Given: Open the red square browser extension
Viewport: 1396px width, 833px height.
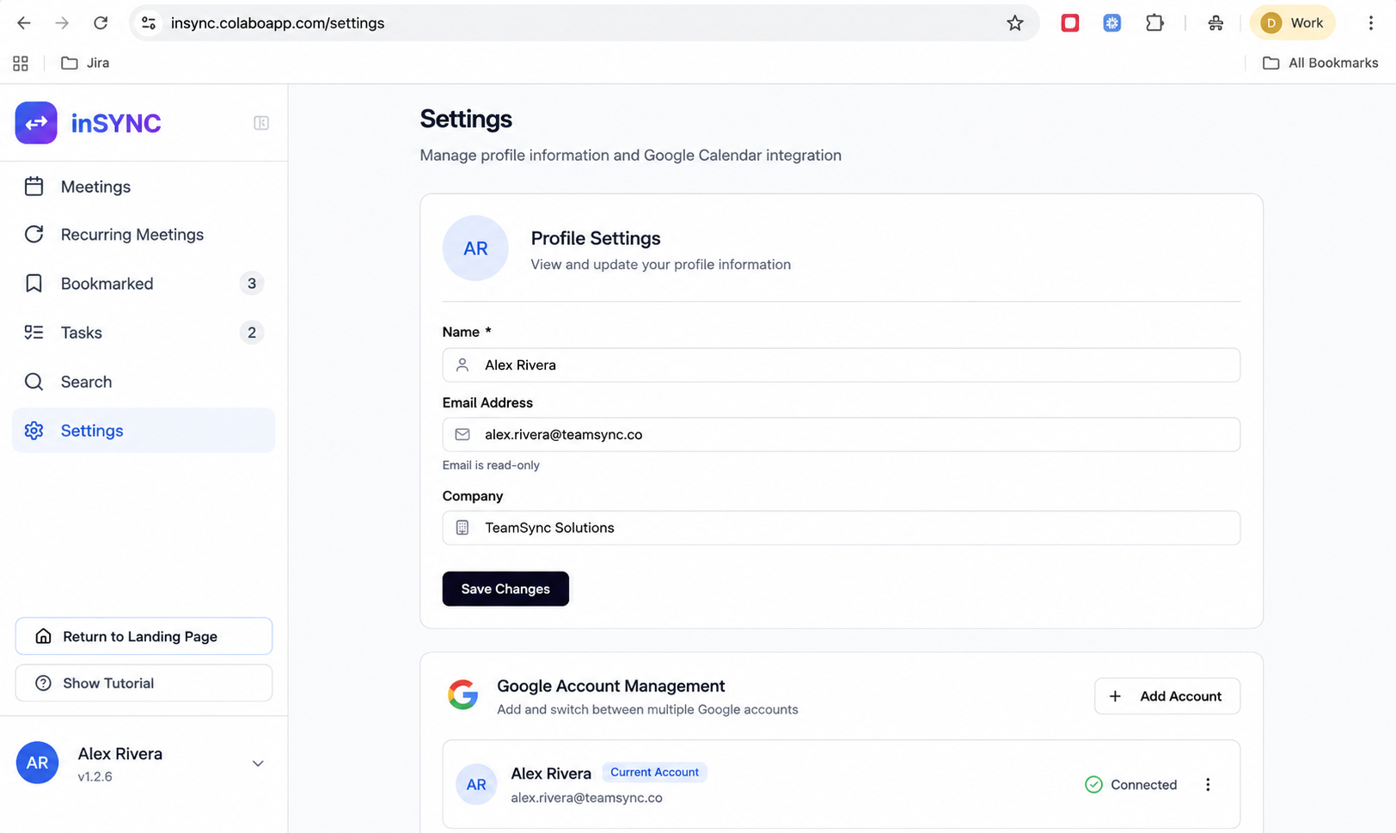Looking at the screenshot, I should click(1070, 23).
